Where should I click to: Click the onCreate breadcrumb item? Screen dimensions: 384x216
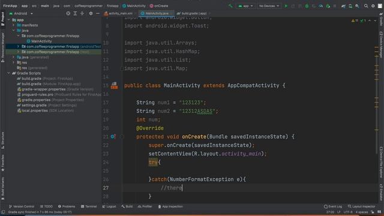tap(159, 6)
